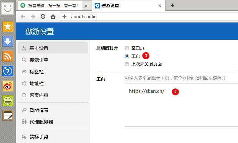Open the RSS feed sidebar icon

click(8, 56)
